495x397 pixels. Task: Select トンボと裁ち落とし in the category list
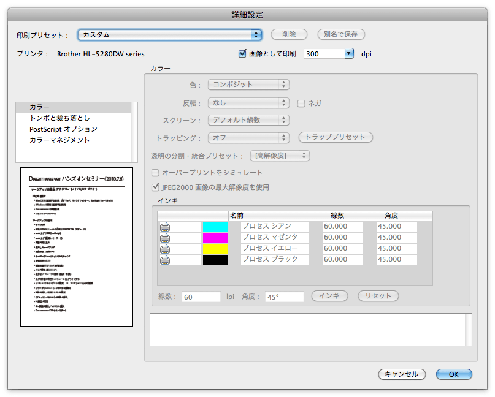(x=73, y=118)
